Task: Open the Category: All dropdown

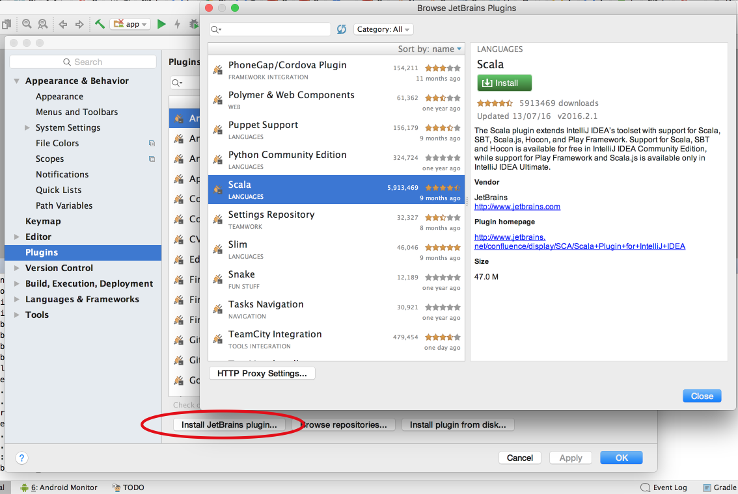Action: [383, 29]
